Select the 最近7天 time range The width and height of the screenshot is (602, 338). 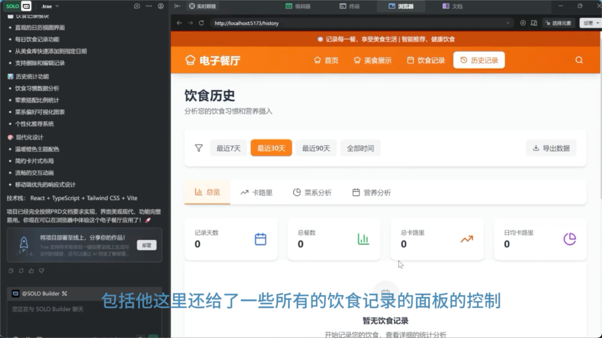click(229, 148)
